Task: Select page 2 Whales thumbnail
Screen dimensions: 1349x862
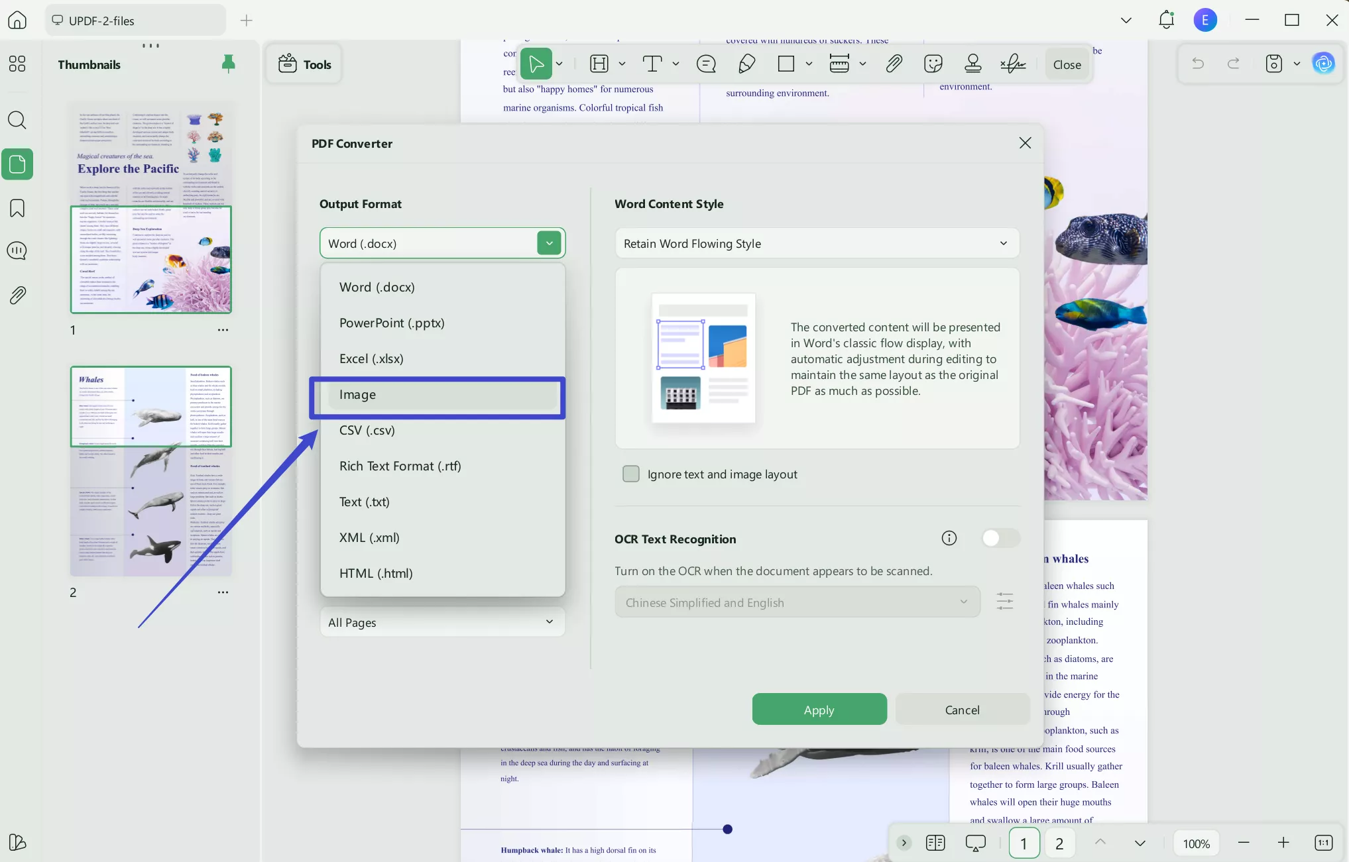Action: tap(151, 470)
